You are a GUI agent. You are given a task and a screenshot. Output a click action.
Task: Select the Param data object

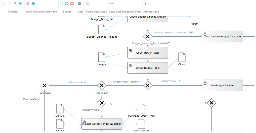(x=194, y=18)
